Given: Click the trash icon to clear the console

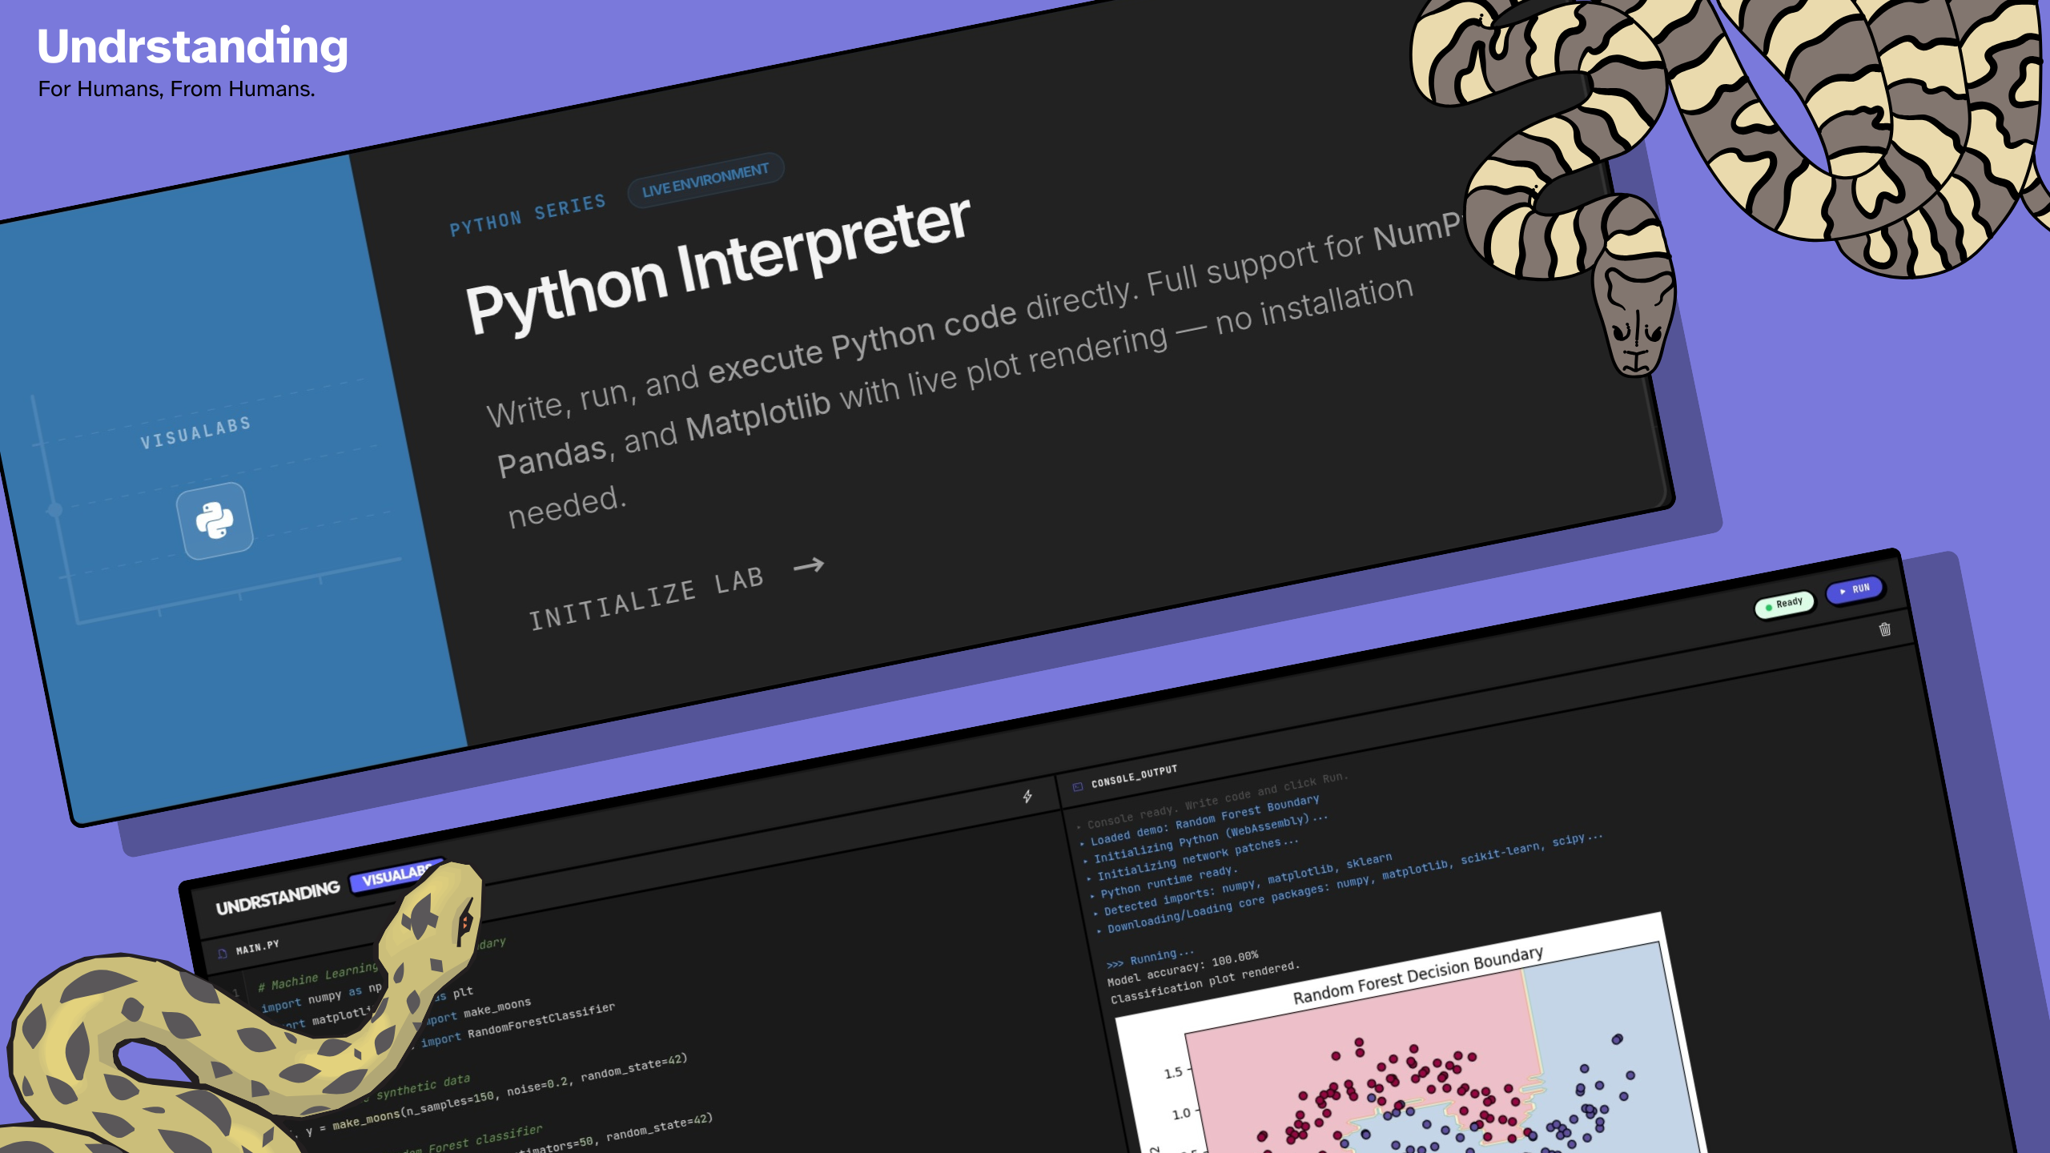Looking at the screenshot, I should click(1885, 629).
